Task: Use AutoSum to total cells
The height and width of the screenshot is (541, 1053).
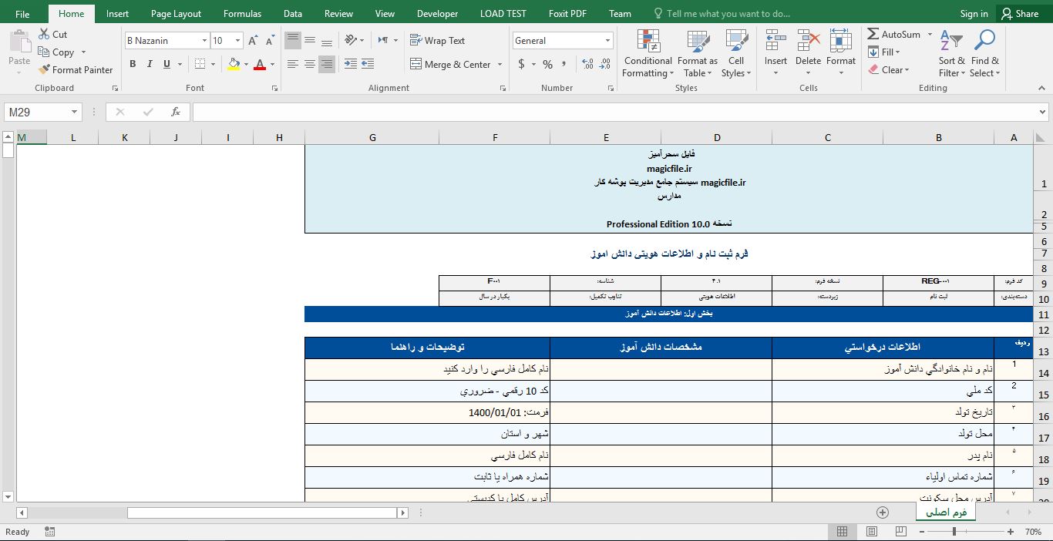Action: point(894,34)
